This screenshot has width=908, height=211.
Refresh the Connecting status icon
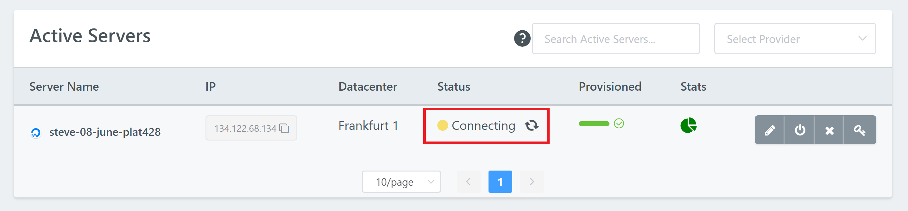tap(532, 125)
